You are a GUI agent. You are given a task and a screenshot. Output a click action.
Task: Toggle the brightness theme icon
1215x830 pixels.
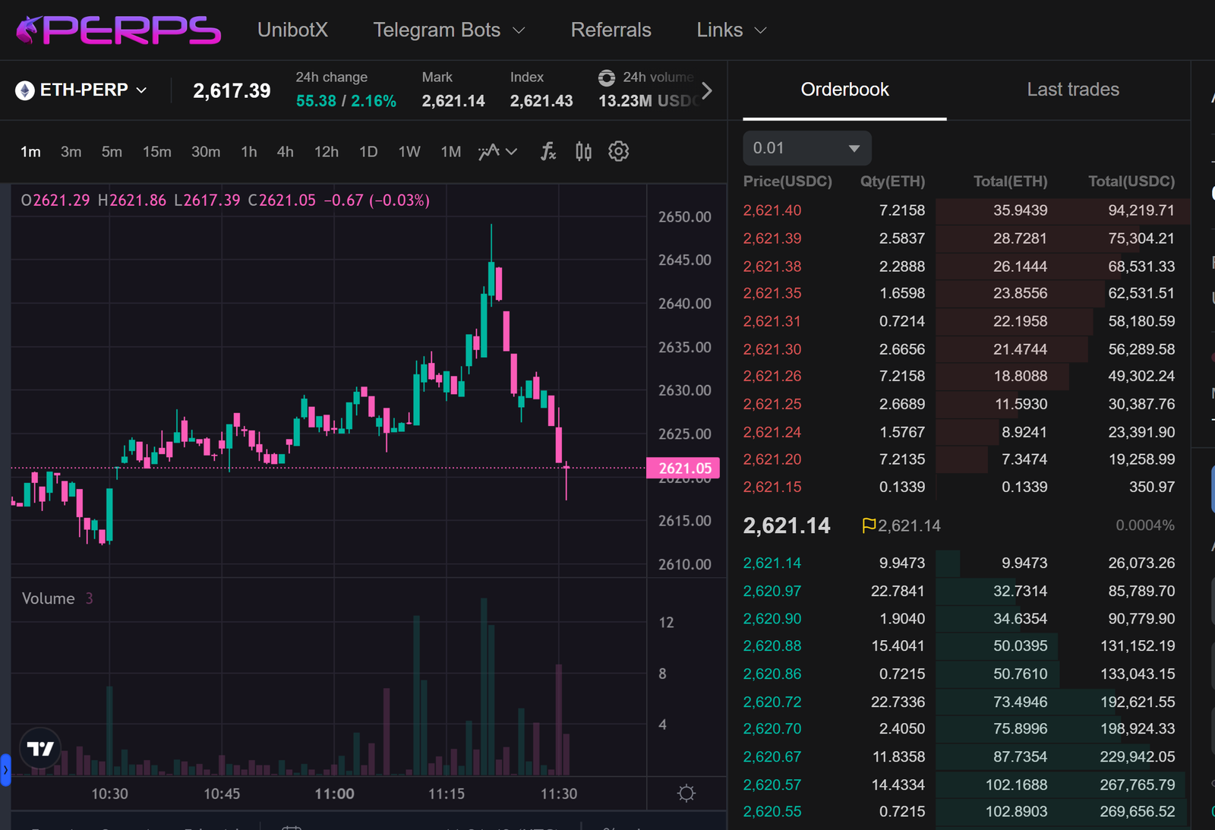coord(686,793)
